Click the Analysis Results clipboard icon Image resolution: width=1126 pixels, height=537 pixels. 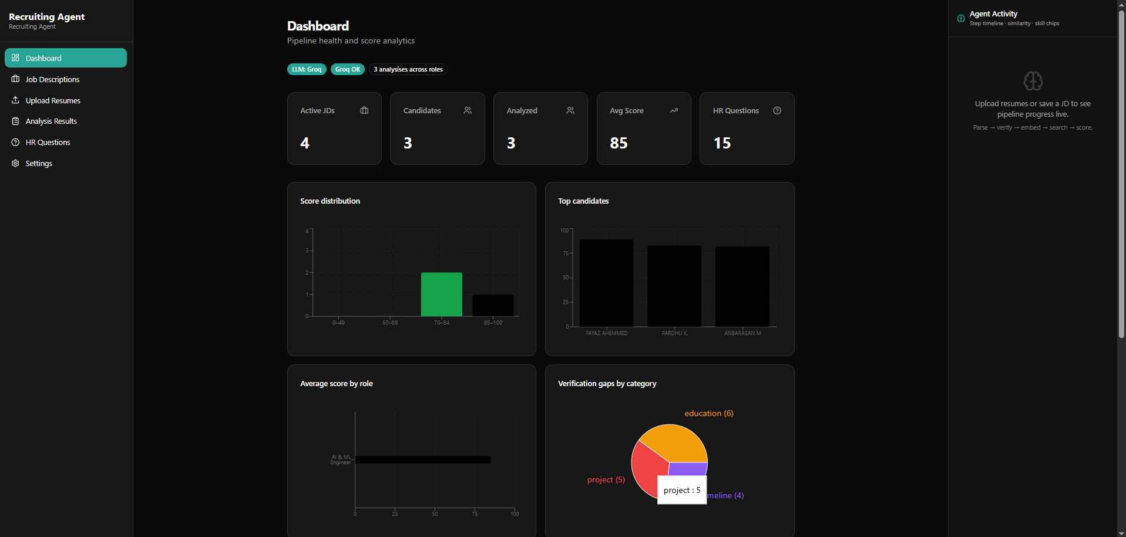[x=15, y=121]
